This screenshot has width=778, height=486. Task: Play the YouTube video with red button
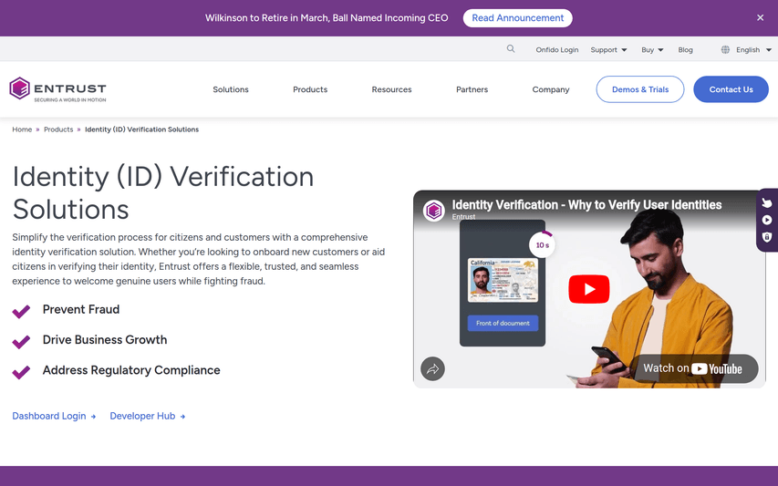coord(589,289)
